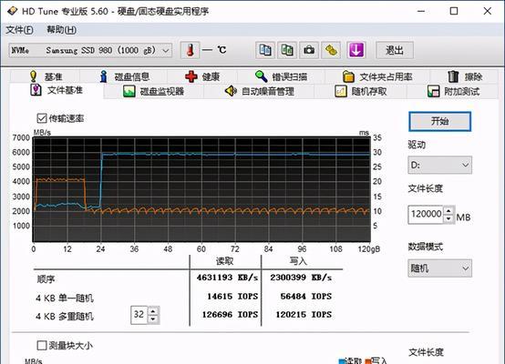Click the 开始 start button
Viewport: 505px width, 364px height.
[440, 122]
